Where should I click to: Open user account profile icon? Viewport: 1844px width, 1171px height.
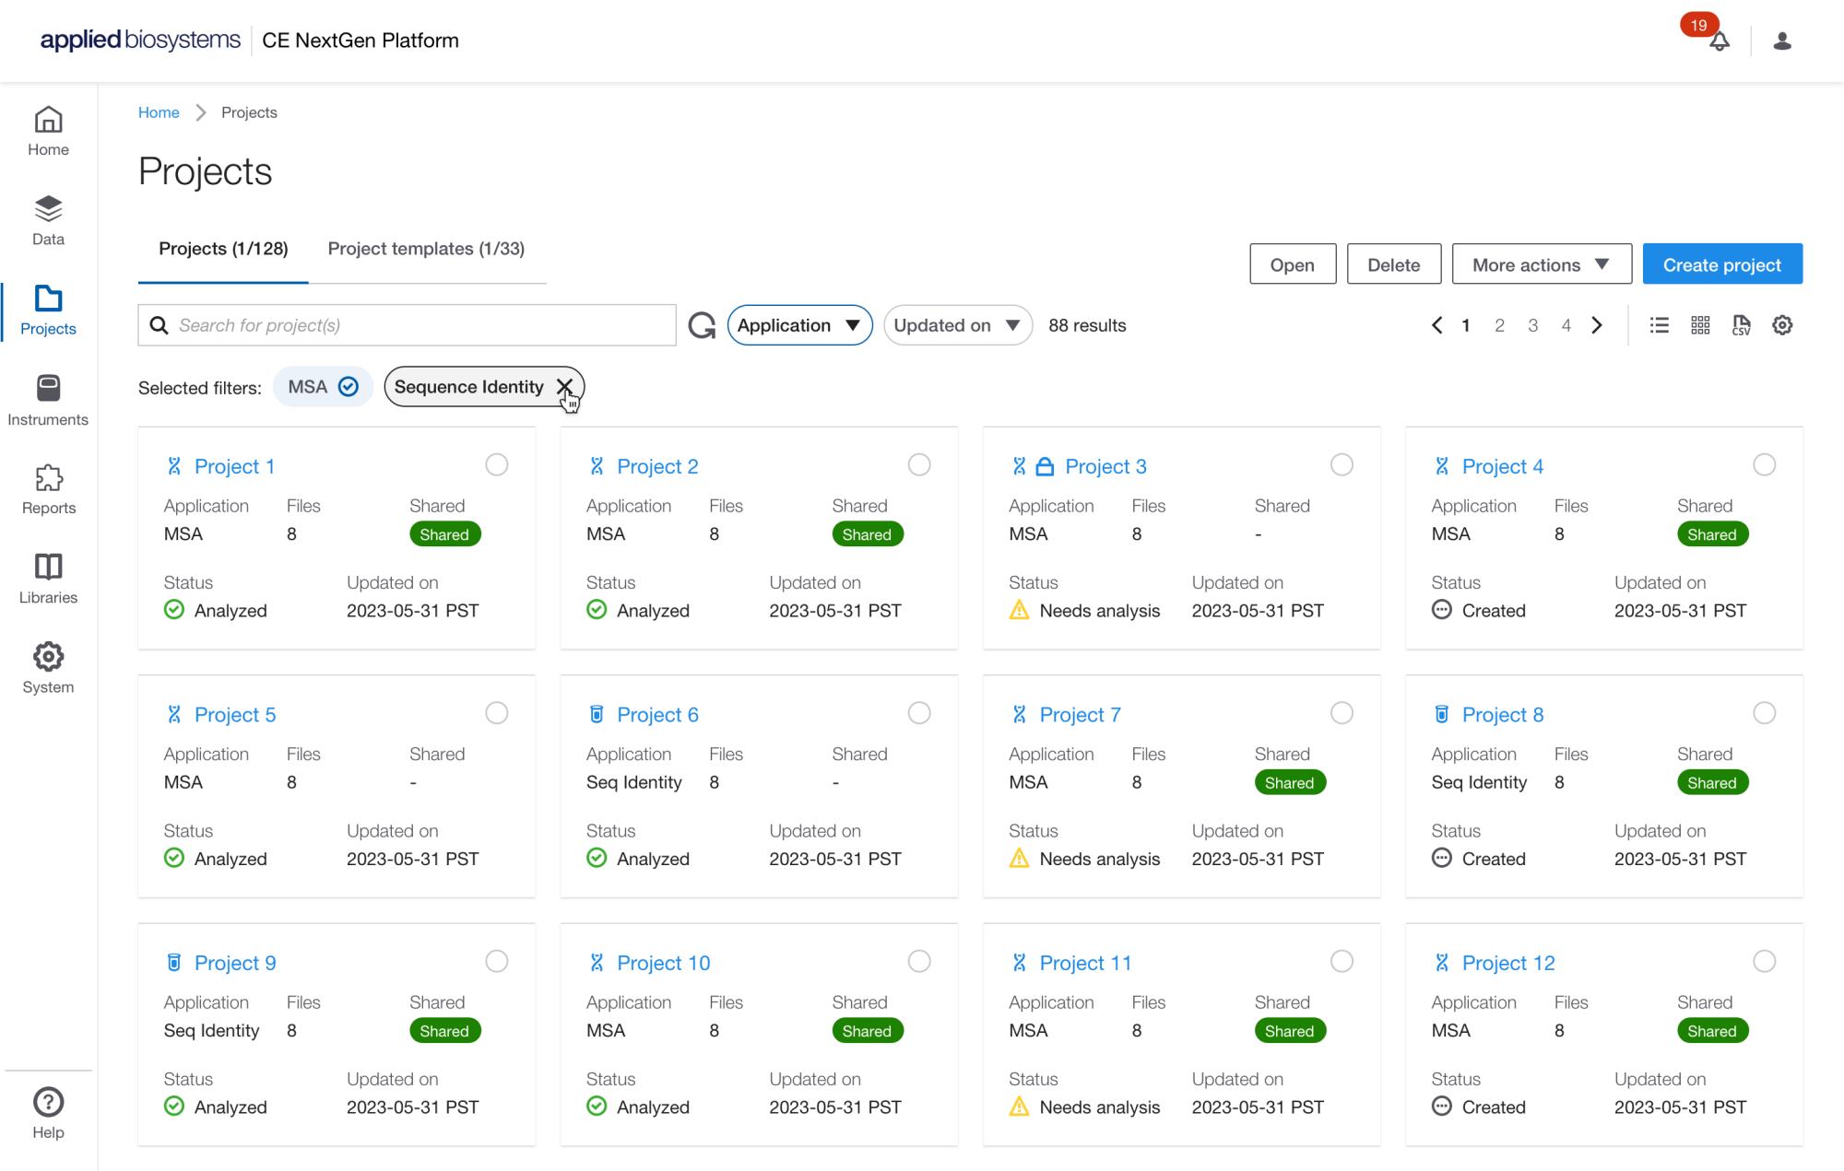click(1781, 41)
